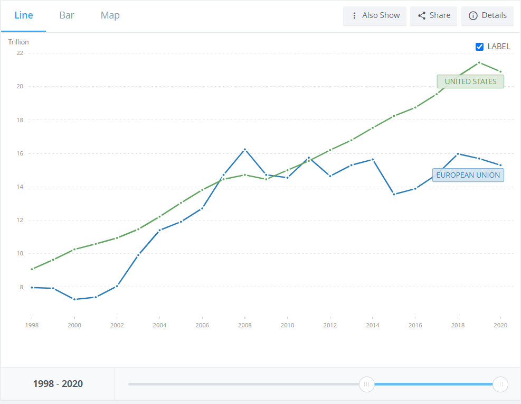The image size is (521, 404).
Task: Click the United States 1998 data point
Action: click(32, 269)
